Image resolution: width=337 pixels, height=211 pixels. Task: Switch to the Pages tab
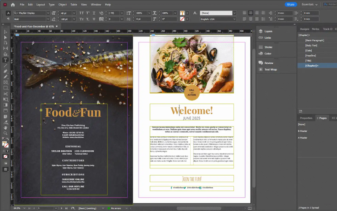(x=322, y=118)
